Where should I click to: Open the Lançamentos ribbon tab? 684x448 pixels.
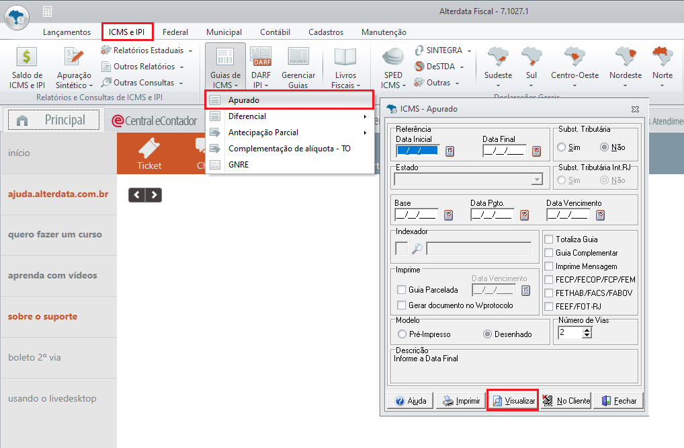click(x=67, y=32)
